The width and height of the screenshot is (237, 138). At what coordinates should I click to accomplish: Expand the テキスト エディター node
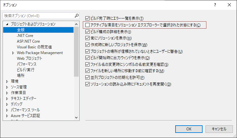(x=7, y=99)
